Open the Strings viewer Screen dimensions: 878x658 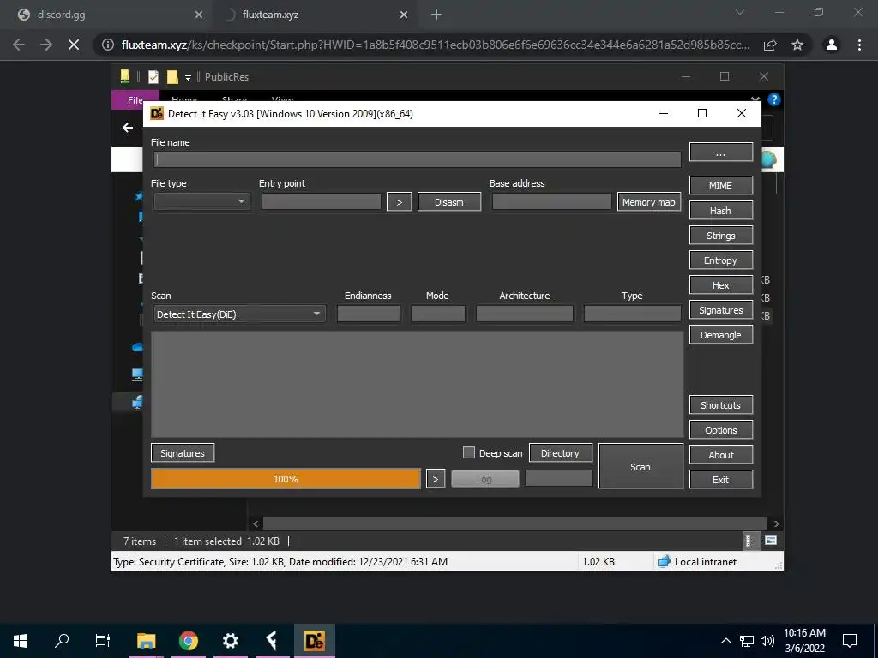[720, 236]
